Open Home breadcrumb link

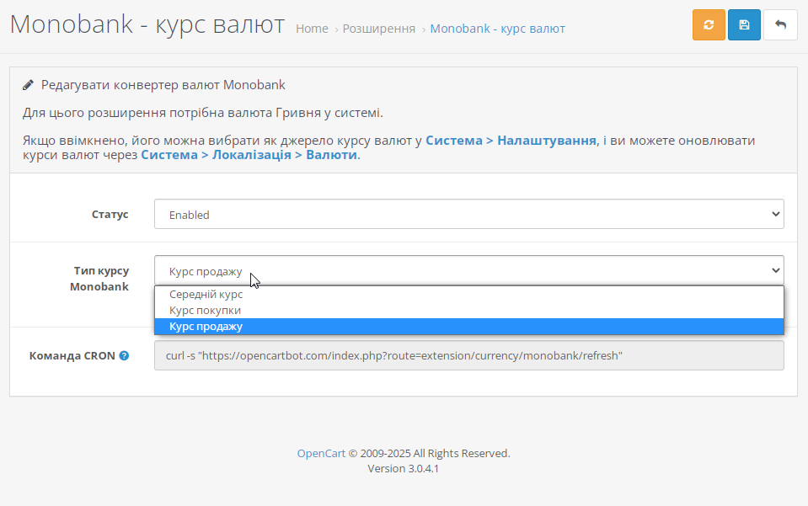tap(312, 29)
